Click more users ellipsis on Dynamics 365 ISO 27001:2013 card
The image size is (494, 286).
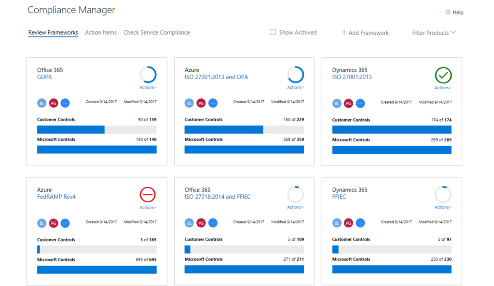[360, 103]
